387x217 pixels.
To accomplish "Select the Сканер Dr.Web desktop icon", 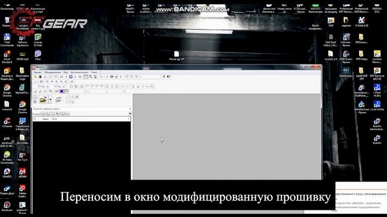I will point(37,40).
